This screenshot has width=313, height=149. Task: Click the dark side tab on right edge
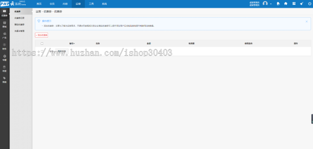pos(312,119)
